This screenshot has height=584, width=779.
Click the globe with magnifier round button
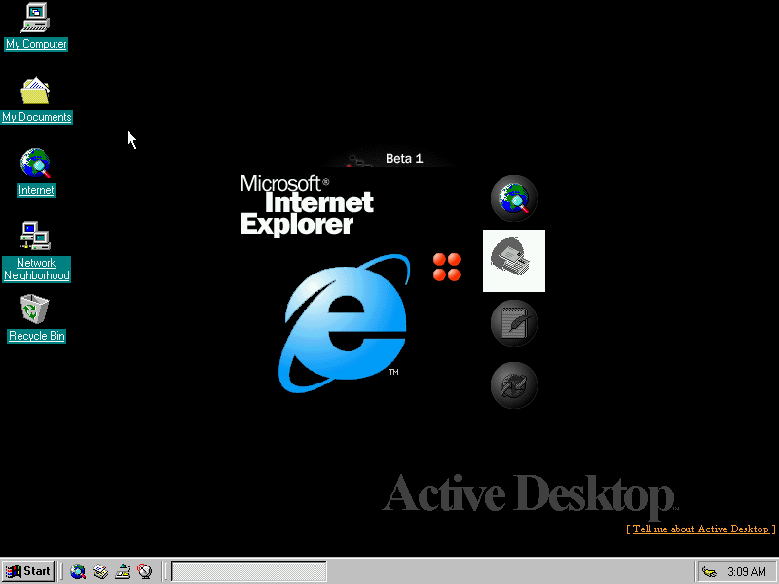click(513, 199)
